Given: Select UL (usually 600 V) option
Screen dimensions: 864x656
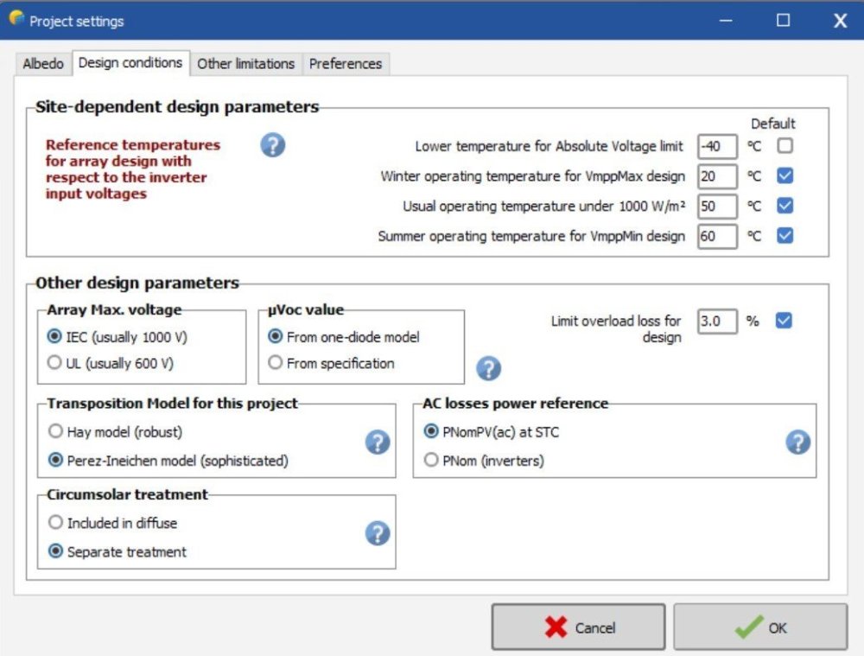Looking at the screenshot, I should point(55,364).
